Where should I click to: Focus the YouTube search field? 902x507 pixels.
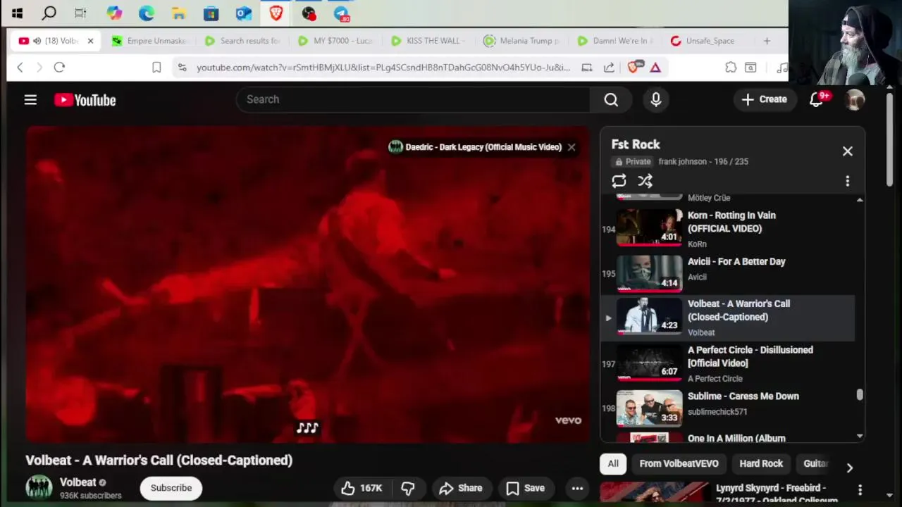pyautogui.click(x=413, y=100)
